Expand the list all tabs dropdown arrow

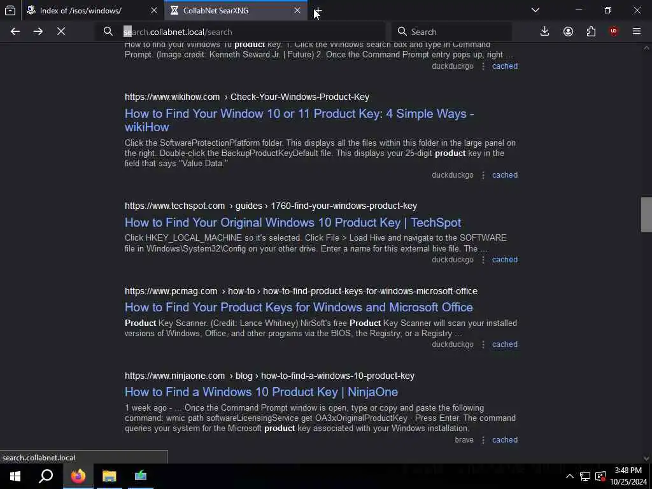(x=535, y=10)
